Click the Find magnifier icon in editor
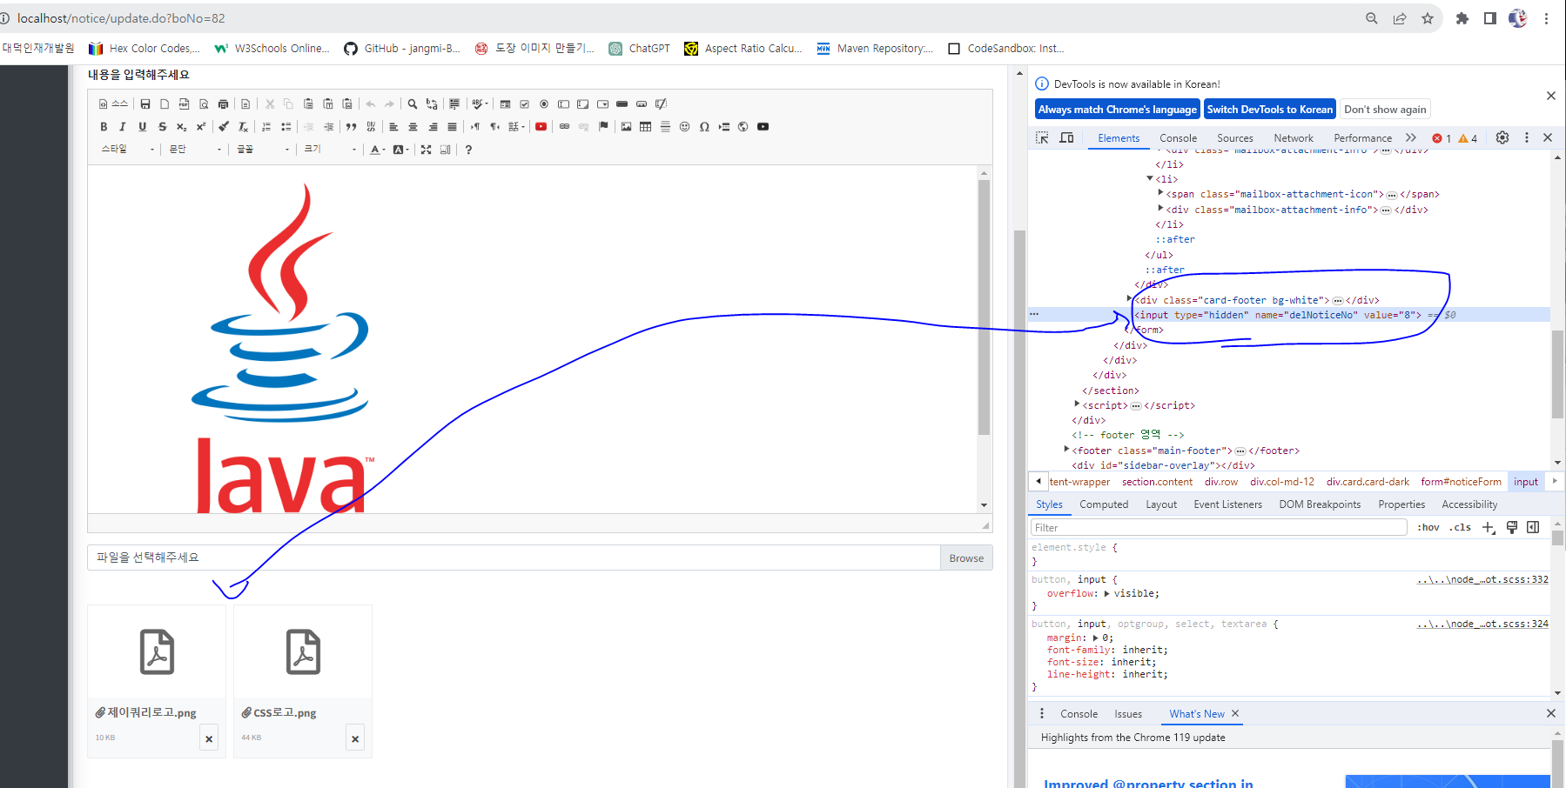The width and height of the screenshot is (1566, 788). [413, 104]
